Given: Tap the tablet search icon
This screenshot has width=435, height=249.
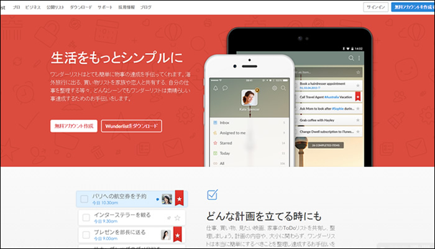Looking at the screenshot, I should (x=351, y=58).
